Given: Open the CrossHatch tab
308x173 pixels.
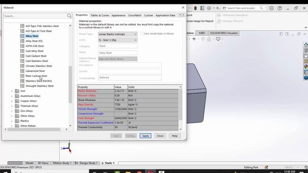Looking at the screenshot, I should (x=135, y=15).
